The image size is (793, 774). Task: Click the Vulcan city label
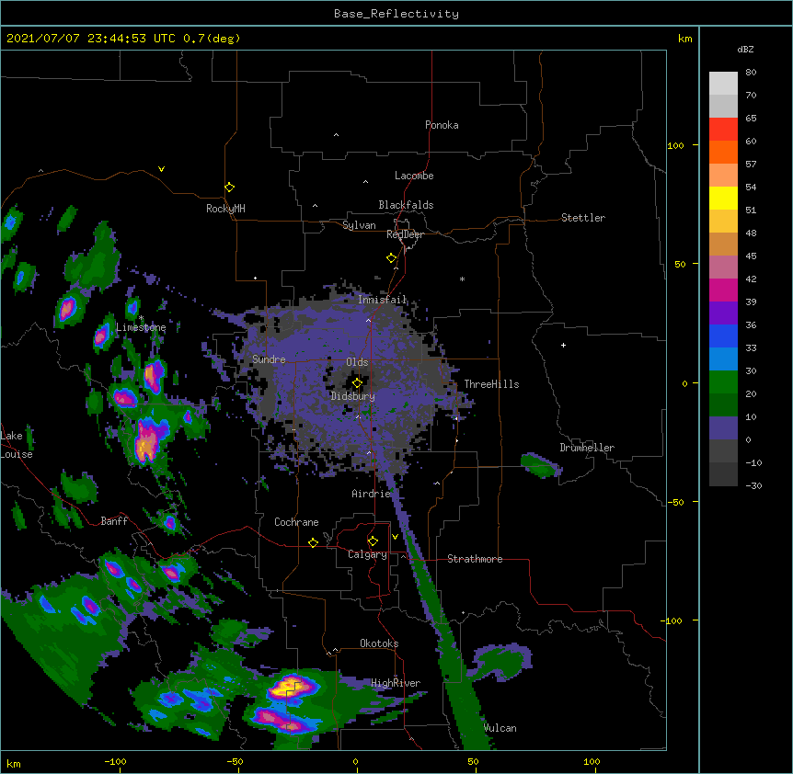coord(500,728)
